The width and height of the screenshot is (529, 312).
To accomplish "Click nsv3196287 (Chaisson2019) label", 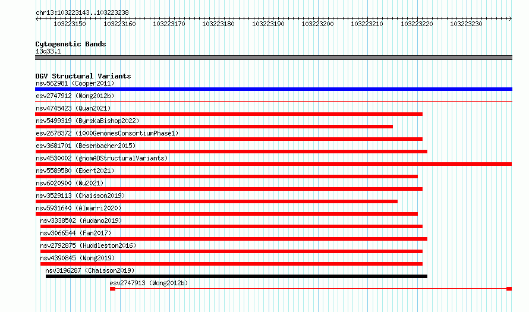I will pyautogui.click(x=90, y=270).
